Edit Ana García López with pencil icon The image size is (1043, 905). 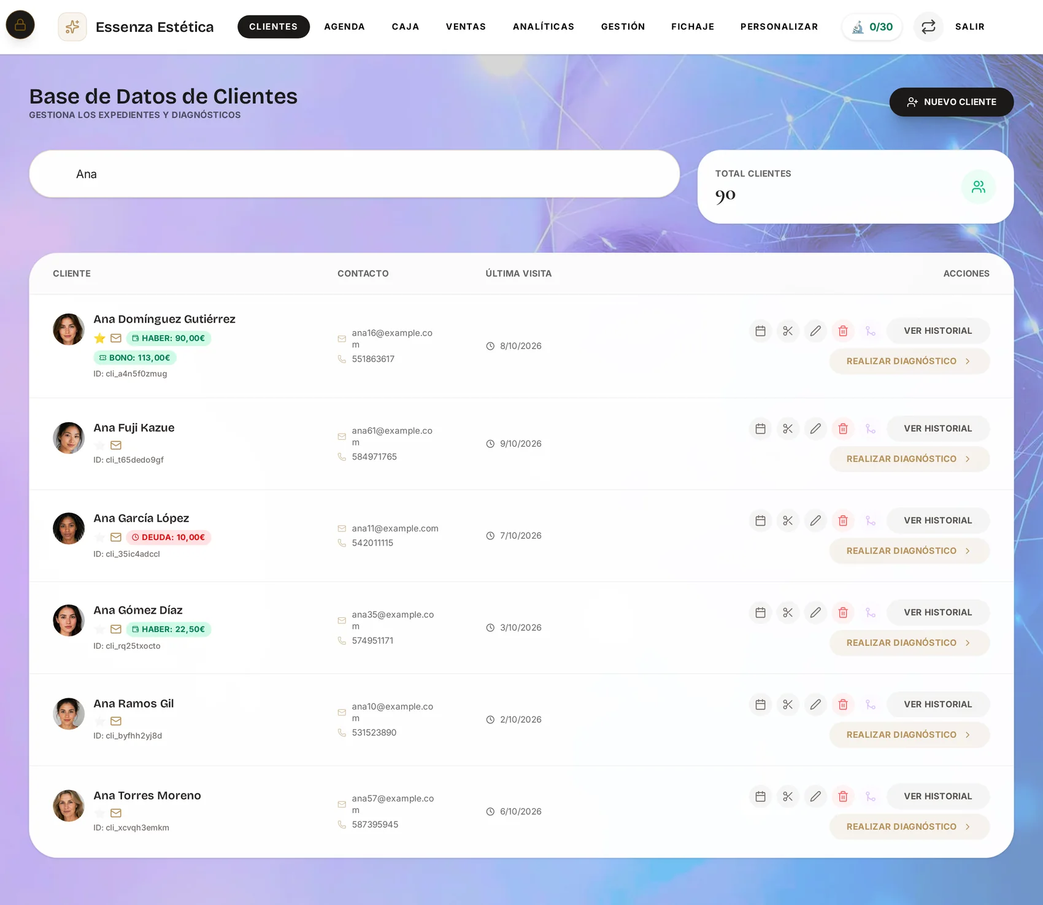coord(815,520)
